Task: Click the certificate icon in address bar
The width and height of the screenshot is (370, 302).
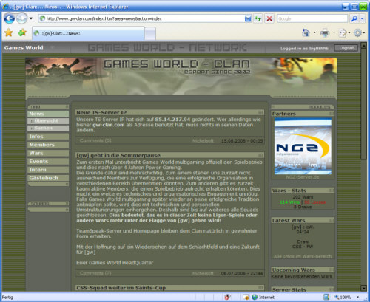Action: 248,18
